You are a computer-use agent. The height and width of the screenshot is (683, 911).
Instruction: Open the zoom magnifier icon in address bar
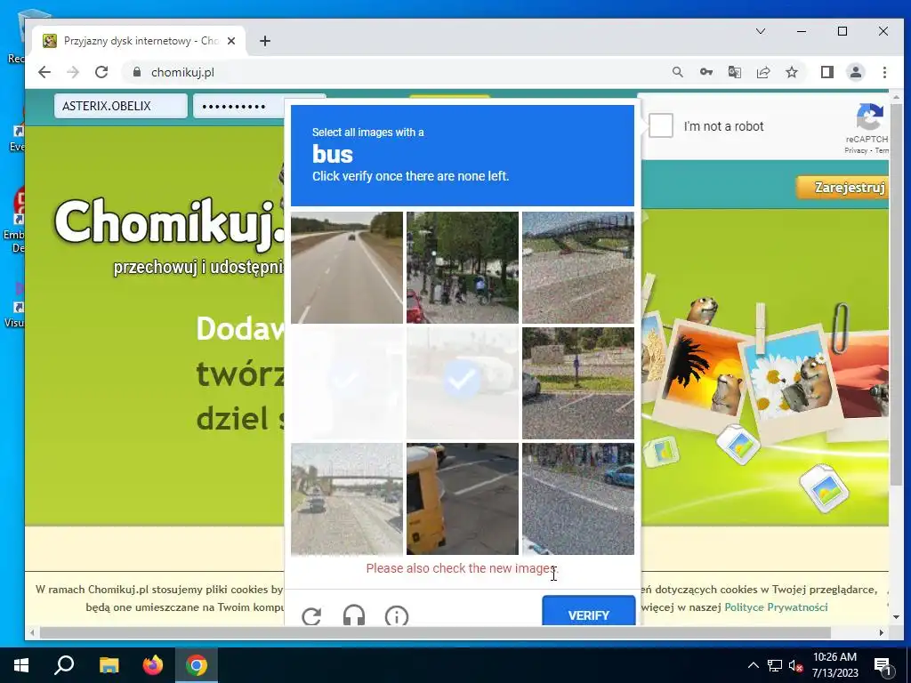coord(677,72)
